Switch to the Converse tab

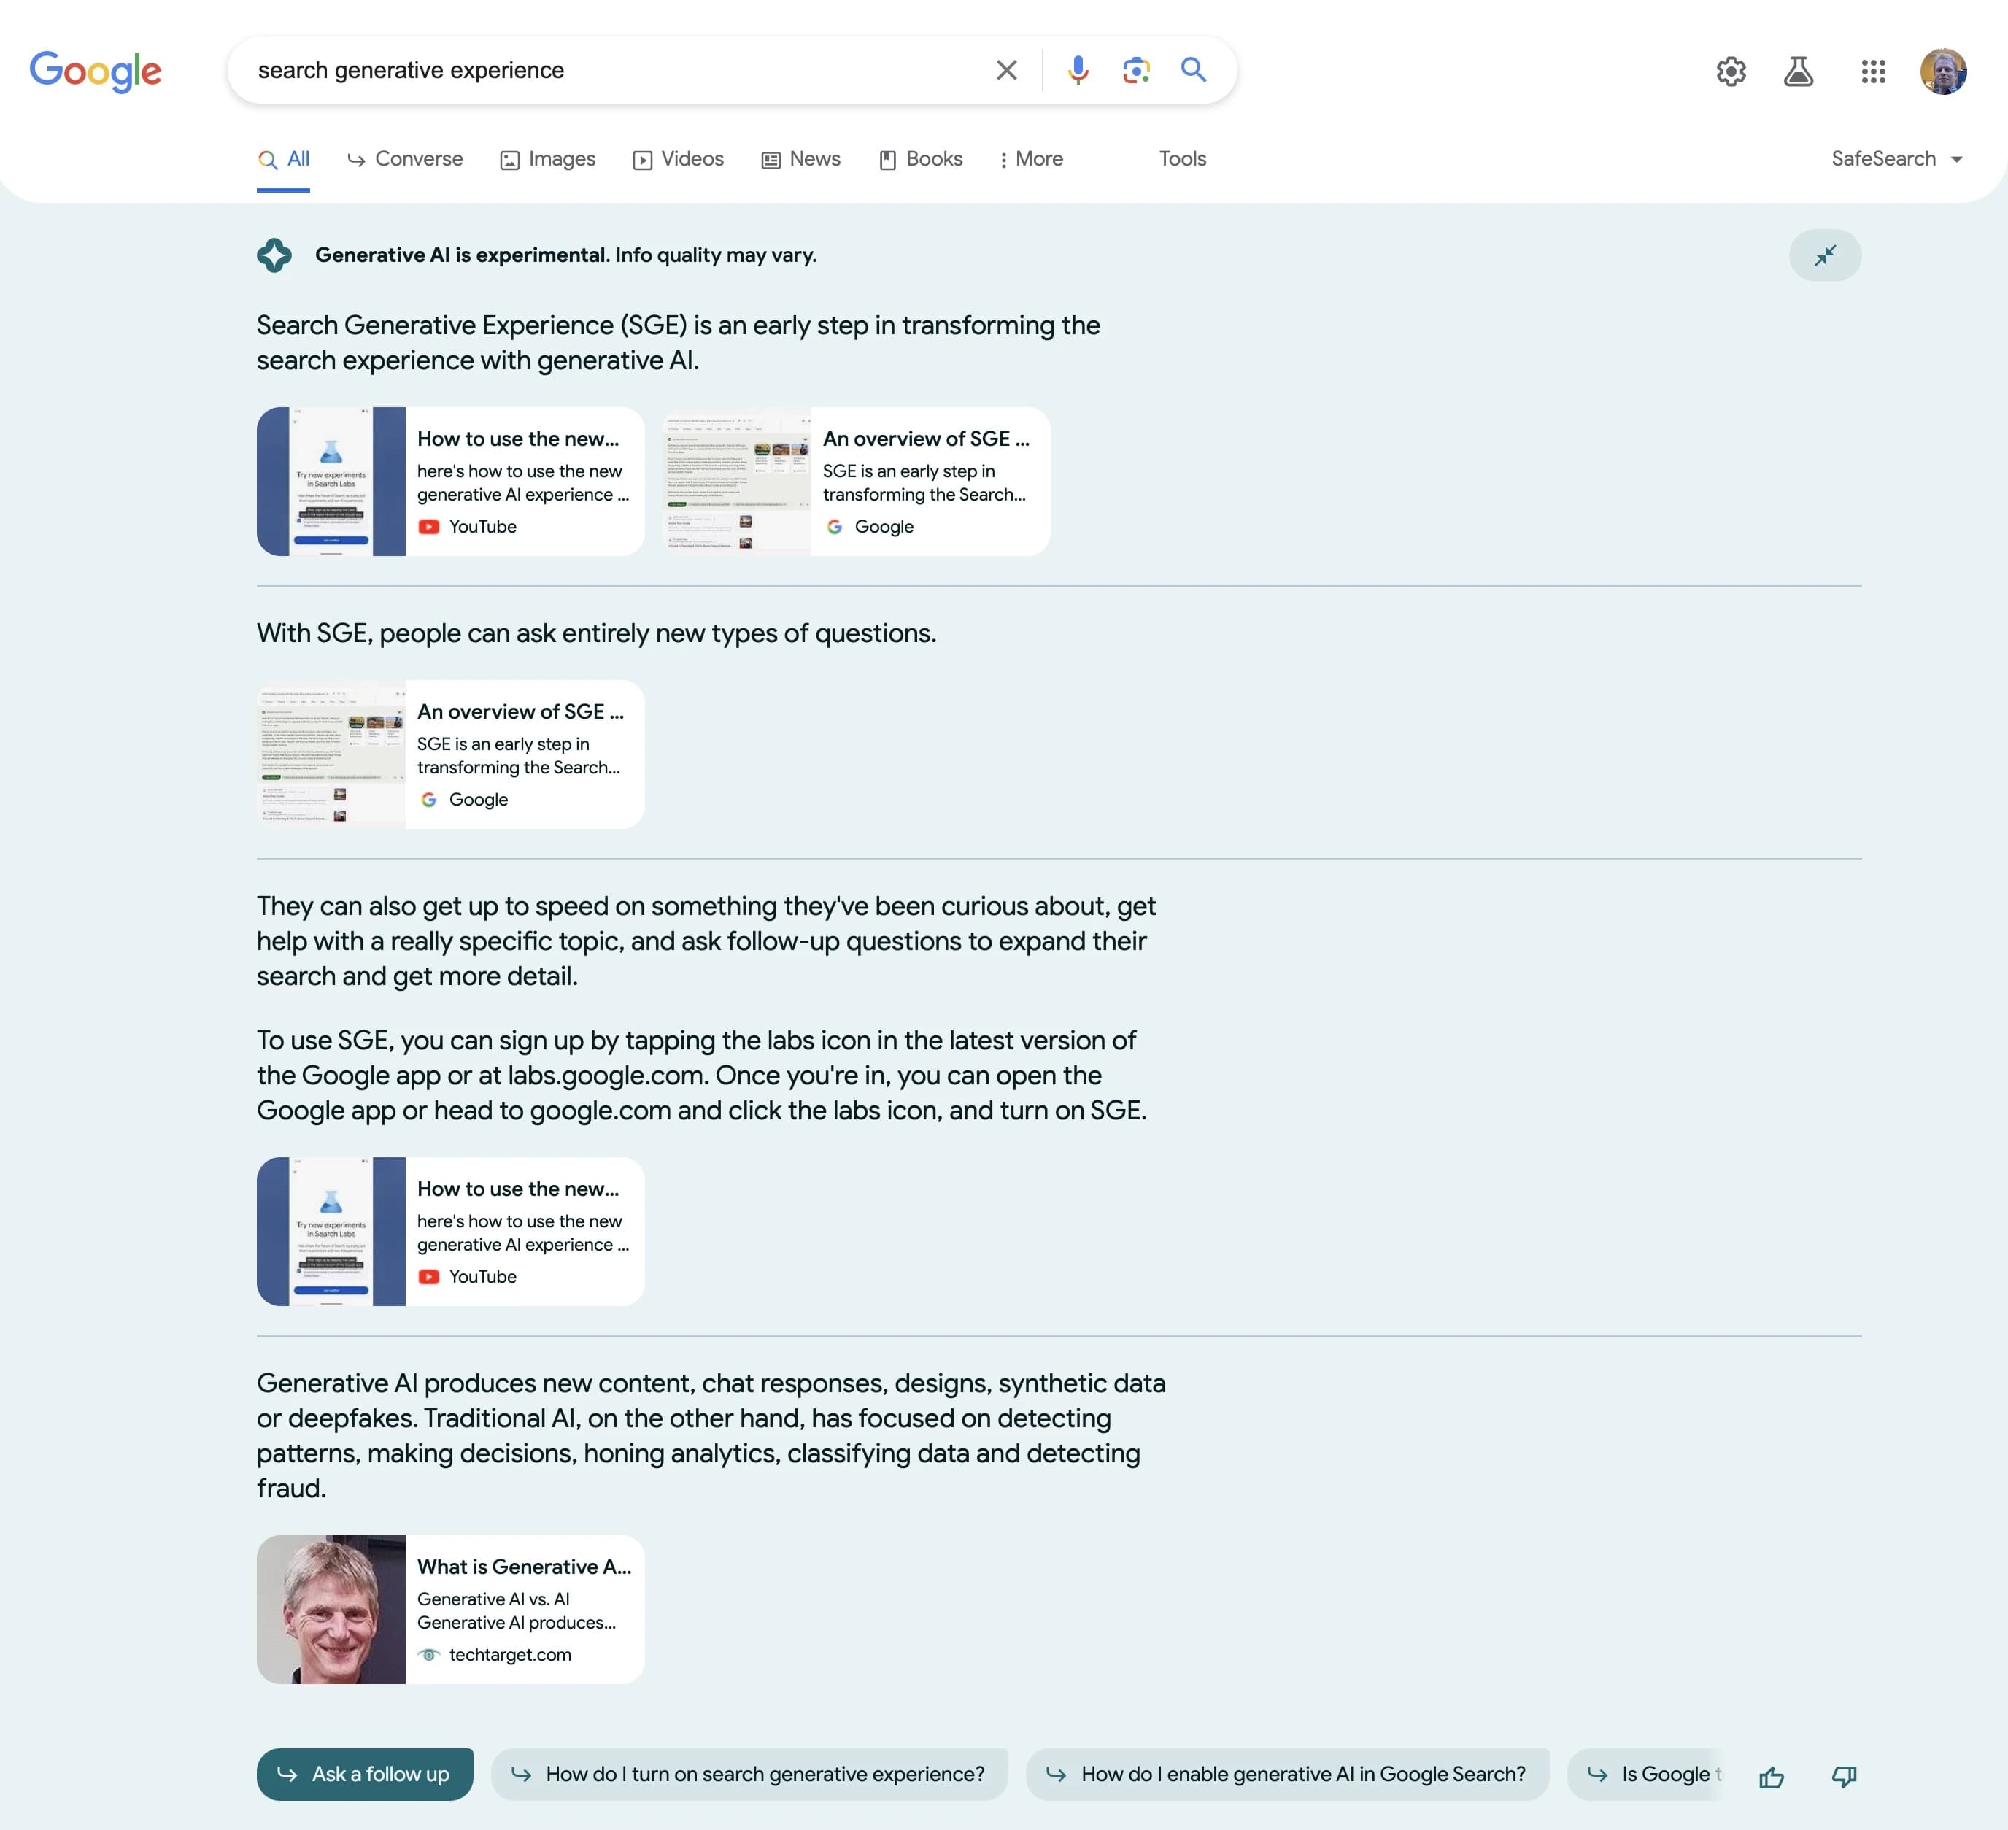[403, 158]
